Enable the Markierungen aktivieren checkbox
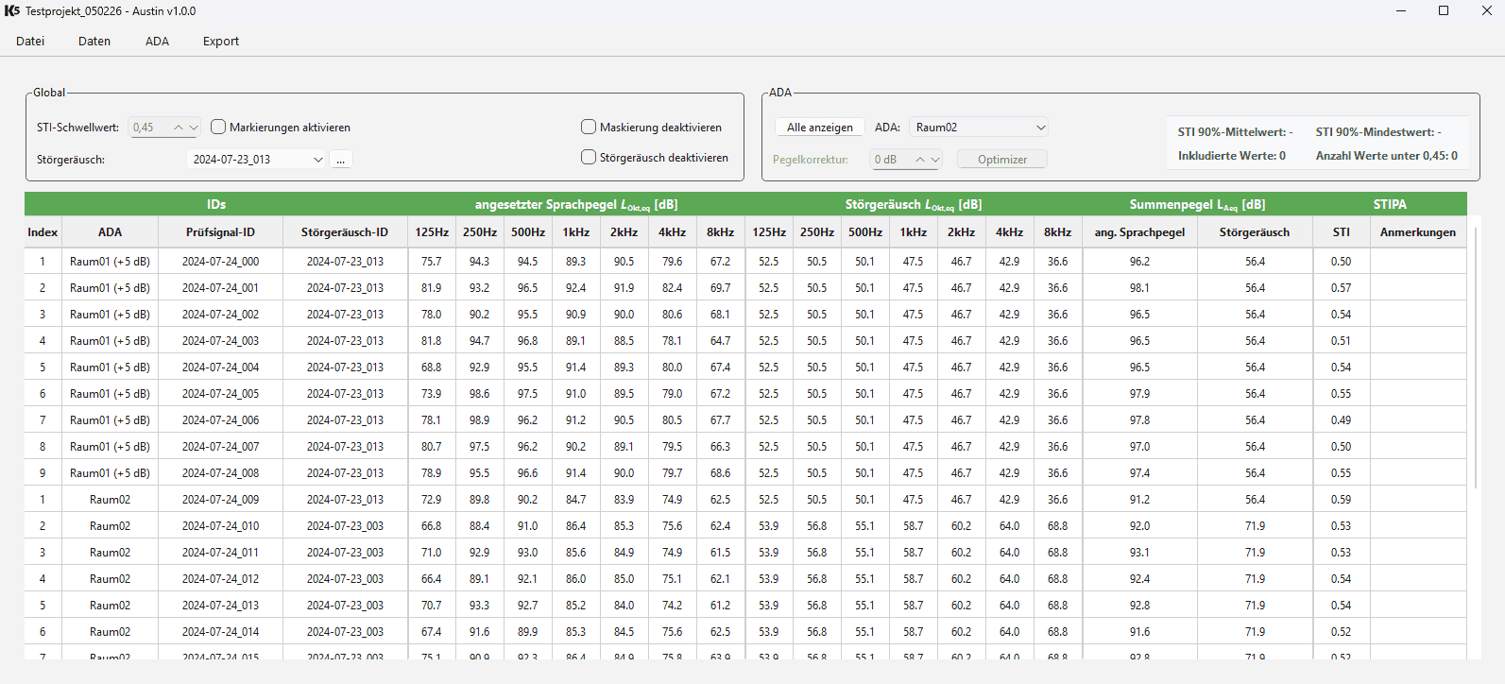This screenshot has width=1505, height=684. (218, 127)
